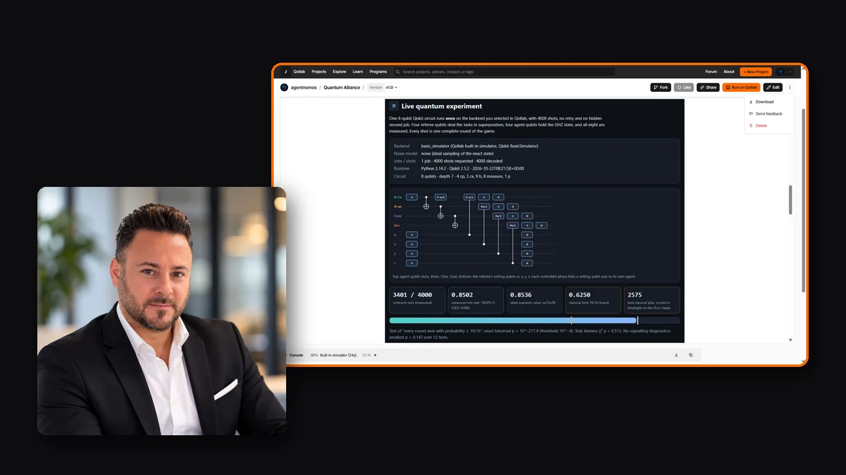Click the orange classical-limit marker on the bar
This screenshot has height=475, width=846.
pos(571,320)
